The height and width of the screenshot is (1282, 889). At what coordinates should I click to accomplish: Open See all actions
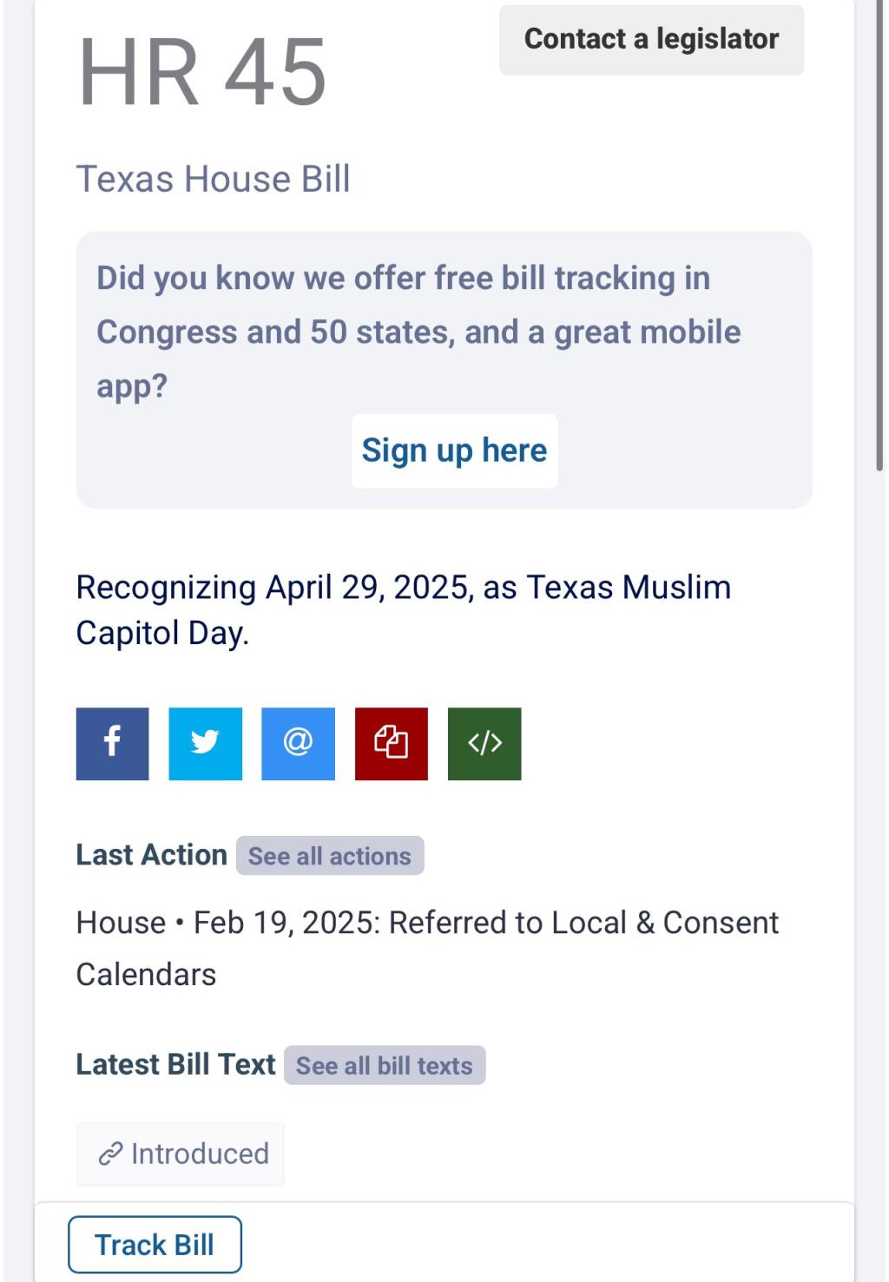tap(330, 856)
